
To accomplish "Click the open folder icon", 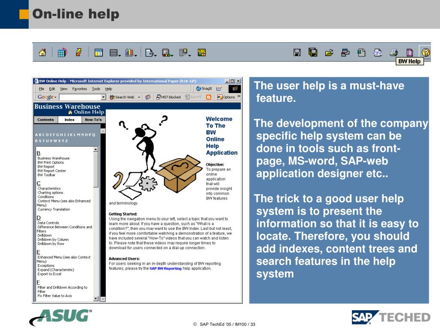I will 329,52.
